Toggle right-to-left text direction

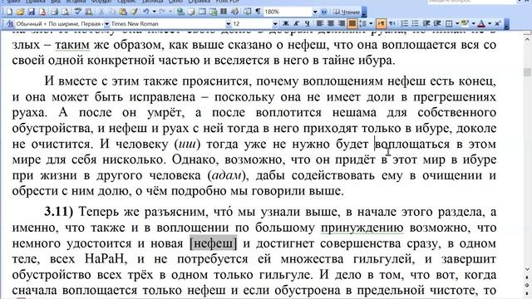pyautogui.click(x=392, y=23)
